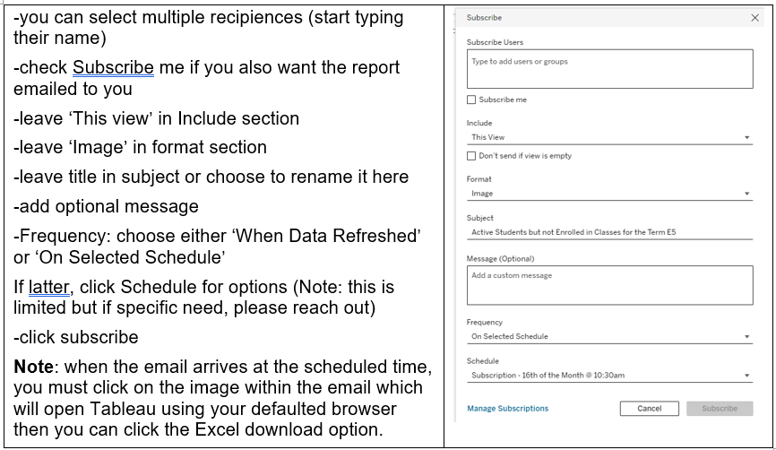The image size is (776, 450).
Task: Open the Include dropdown showing 'This View'
Action: (x=609, y=137)
